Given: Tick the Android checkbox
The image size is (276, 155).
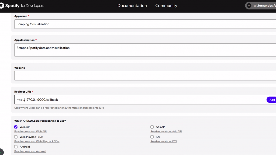Looking at the screenshot, I should 16,147.
